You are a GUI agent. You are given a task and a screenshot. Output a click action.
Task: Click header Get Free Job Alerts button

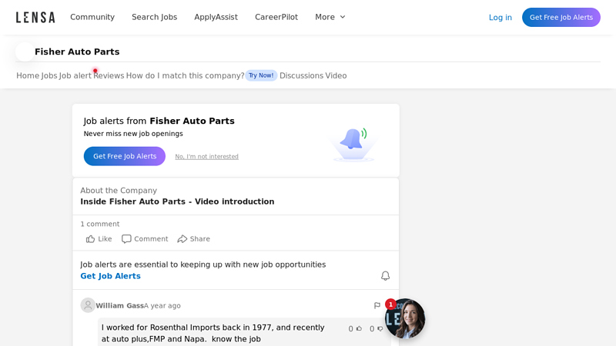(561, 17)
